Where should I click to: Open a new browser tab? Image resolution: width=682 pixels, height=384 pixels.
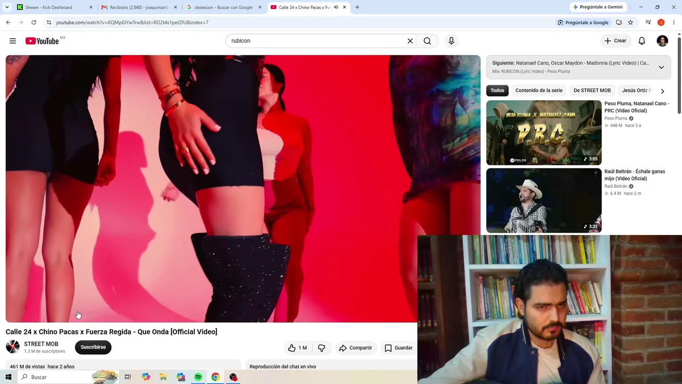(x=357, y=7)
